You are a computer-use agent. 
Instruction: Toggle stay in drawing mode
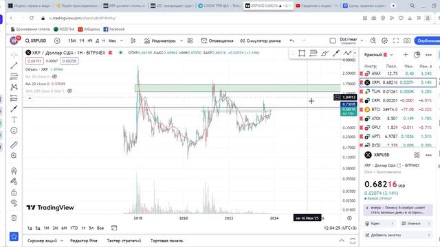coord(14,181)
